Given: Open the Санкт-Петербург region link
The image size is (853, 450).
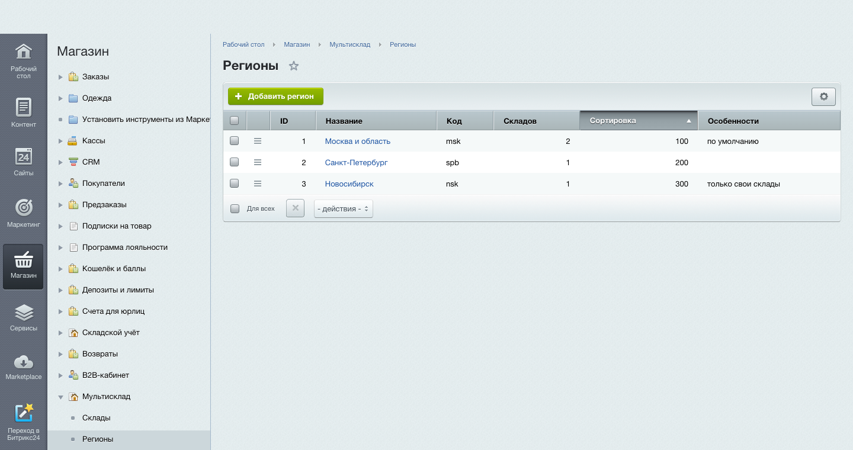Looking at the screenshot, I should click(357, 163).
